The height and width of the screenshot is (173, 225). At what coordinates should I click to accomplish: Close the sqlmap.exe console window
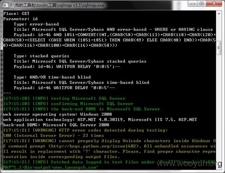point(214,3)
